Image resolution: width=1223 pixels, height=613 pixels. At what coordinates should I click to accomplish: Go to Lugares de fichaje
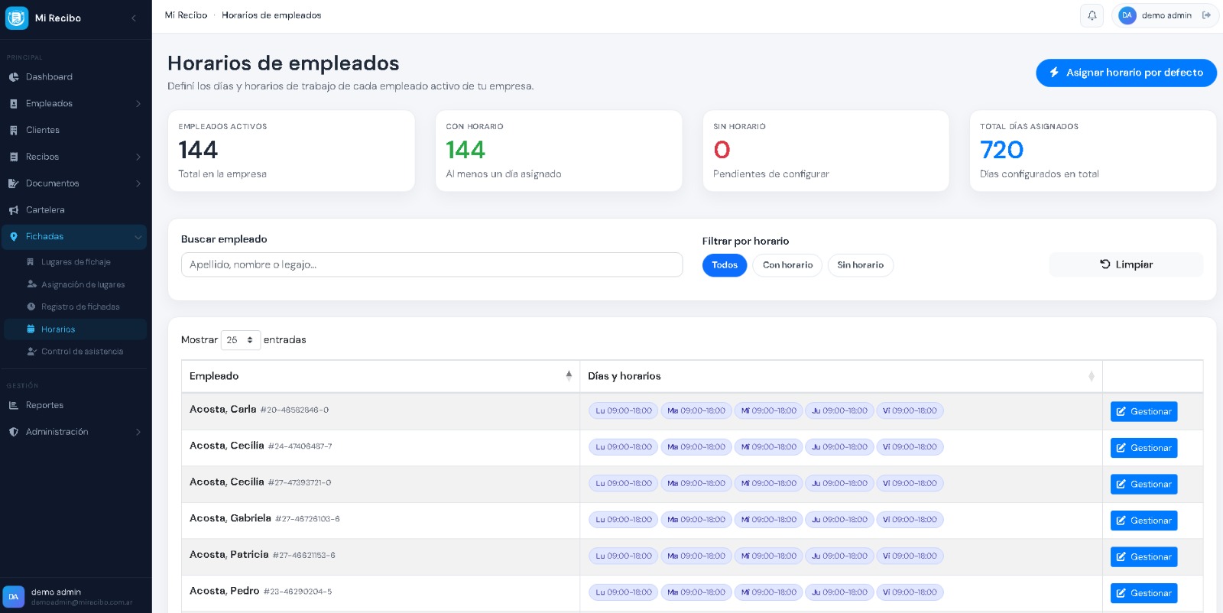coord(75,262)
